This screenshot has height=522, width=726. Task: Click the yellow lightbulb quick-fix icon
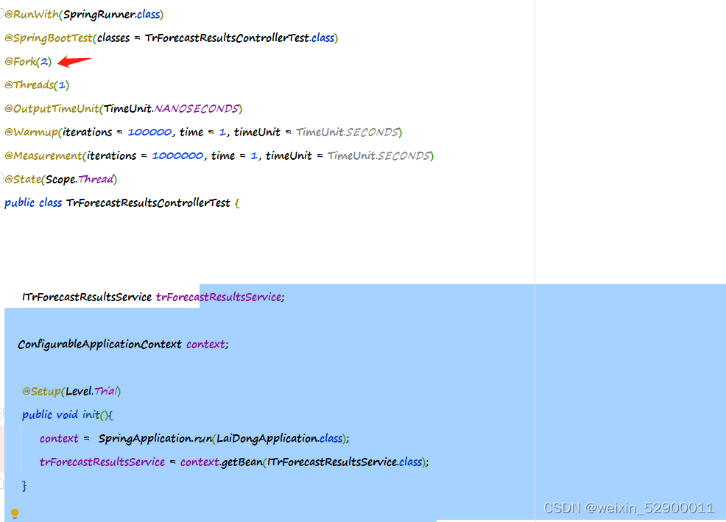[14, 513]
